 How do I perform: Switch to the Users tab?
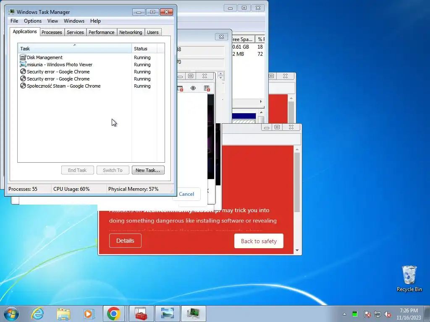coord(153,32)
